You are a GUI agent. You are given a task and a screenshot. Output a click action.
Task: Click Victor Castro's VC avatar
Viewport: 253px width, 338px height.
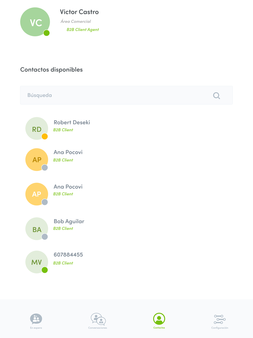click(35, 22)
